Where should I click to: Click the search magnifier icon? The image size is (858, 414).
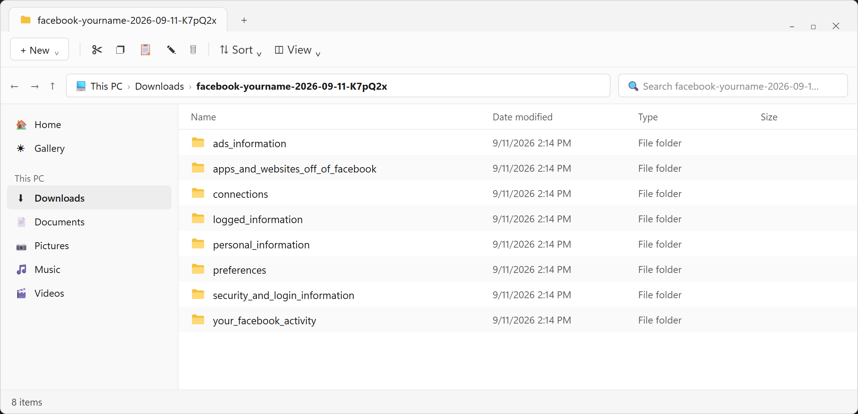633,86
